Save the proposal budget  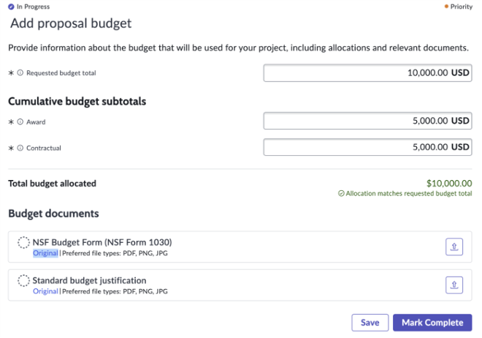370,323
